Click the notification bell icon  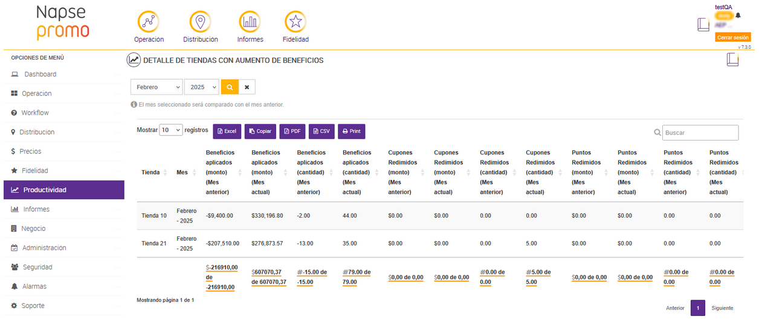point(738,16)
